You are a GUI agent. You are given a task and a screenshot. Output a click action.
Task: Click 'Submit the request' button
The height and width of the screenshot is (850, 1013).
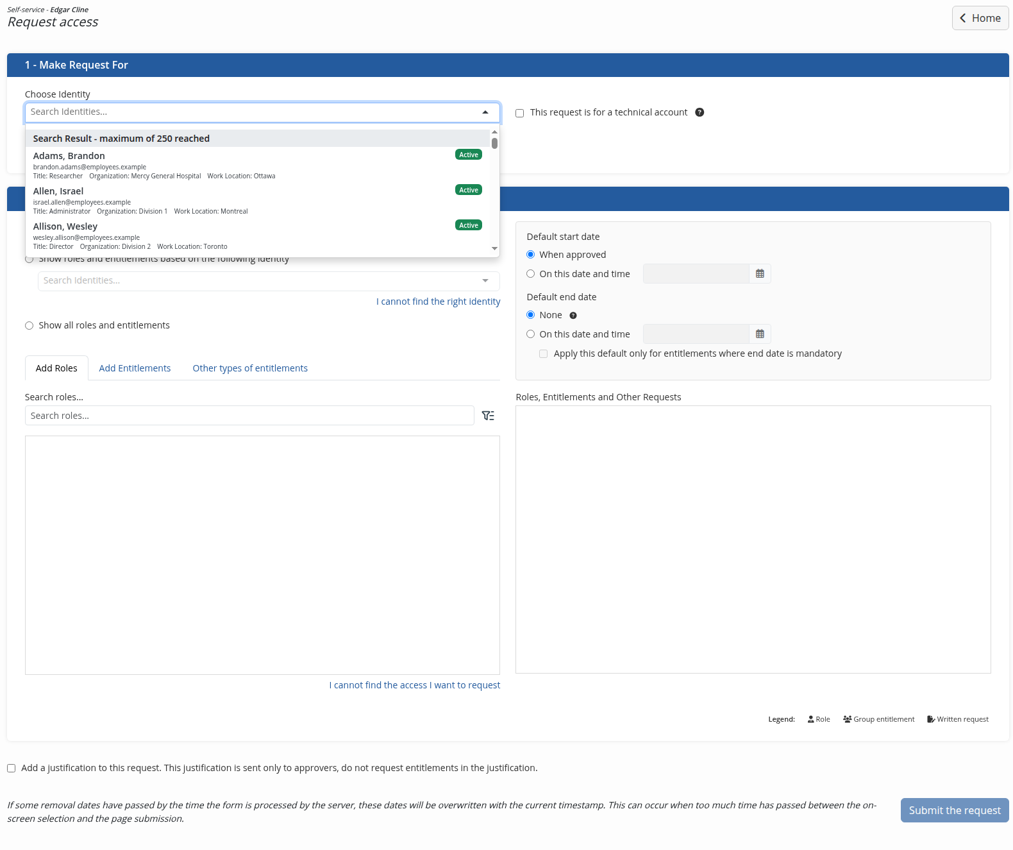click(x=955, y=810)
